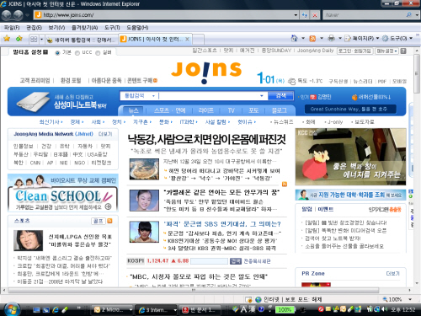Expand the address bar history dropdown
The image size is (421, 316).
296,15
